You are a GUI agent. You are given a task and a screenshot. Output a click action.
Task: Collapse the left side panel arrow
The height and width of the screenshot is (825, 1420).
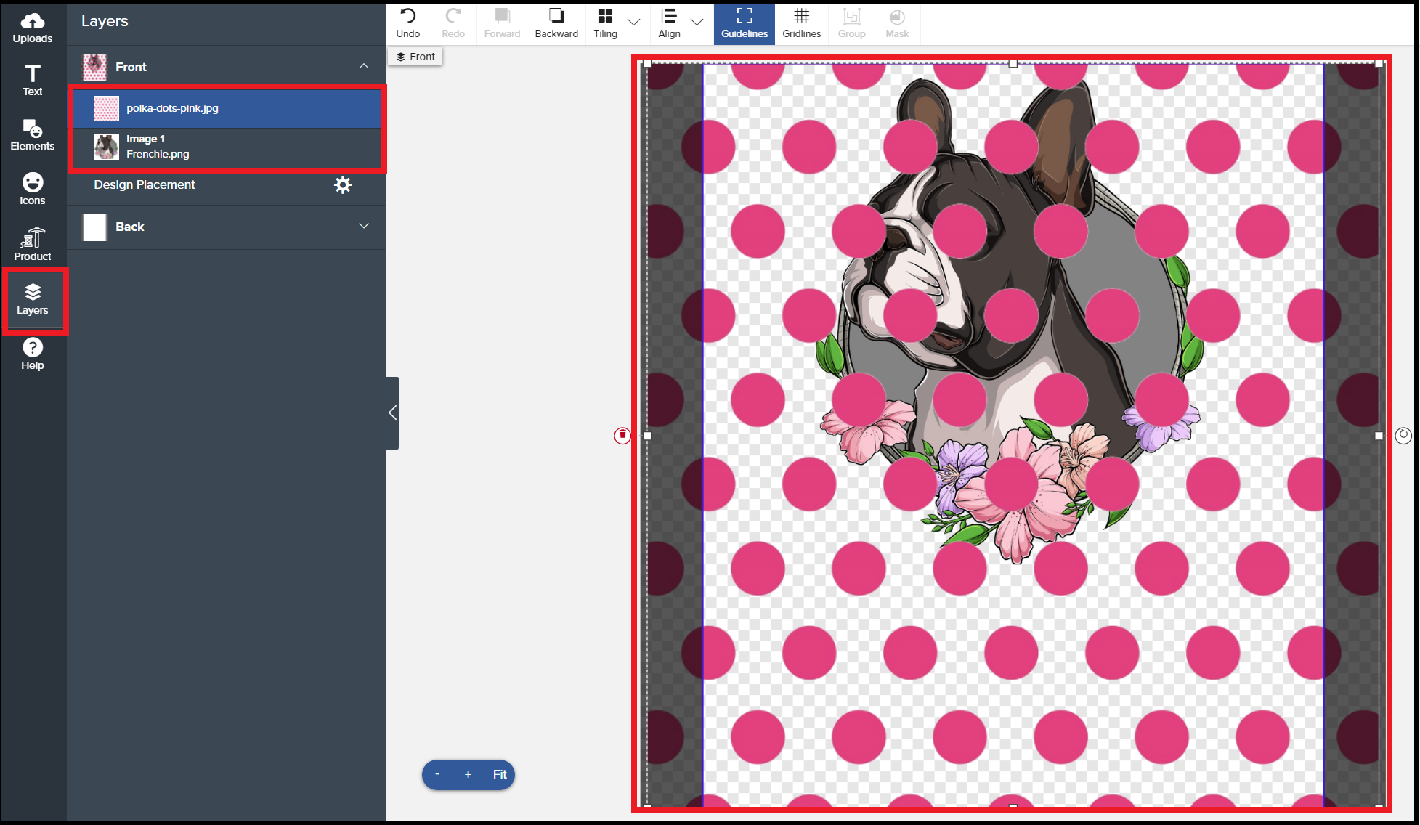(392, 412)
